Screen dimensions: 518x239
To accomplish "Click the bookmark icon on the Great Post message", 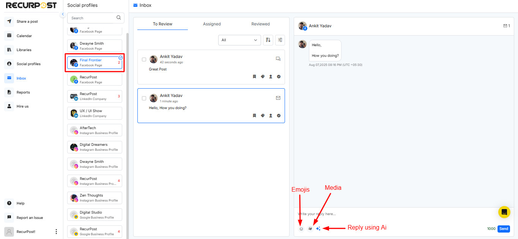I will (x=255, y=77).
